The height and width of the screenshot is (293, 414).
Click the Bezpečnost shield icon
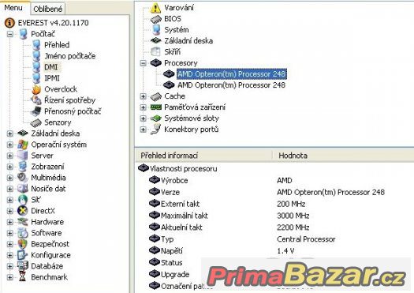click(x=23, y=244)
